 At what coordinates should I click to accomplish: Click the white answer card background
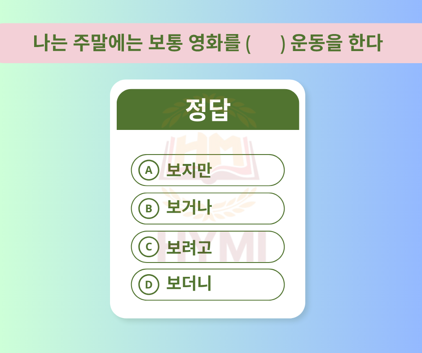(208, 199)
